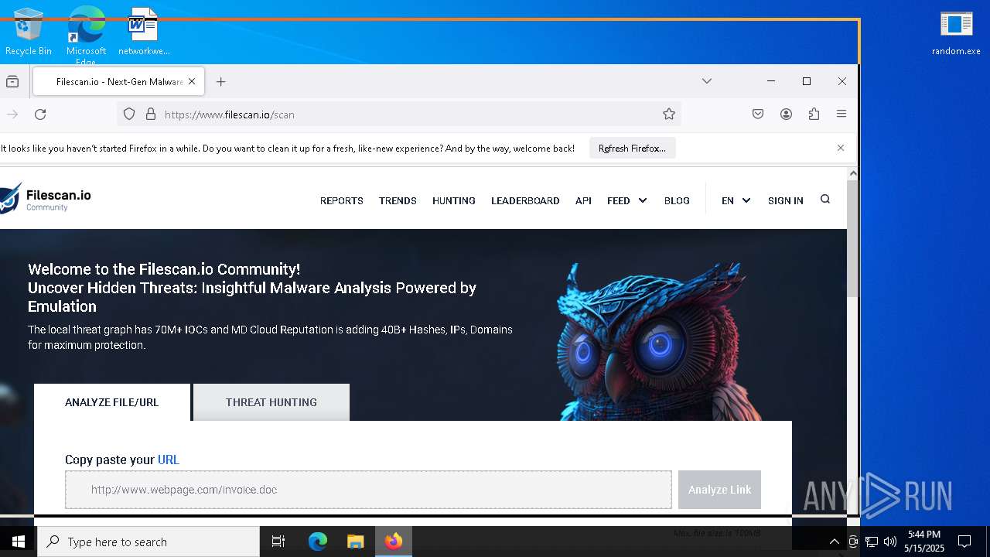This screenshot has width=990, height=557.
Task: Reload the current page
Action: click(x=40, y=114)
